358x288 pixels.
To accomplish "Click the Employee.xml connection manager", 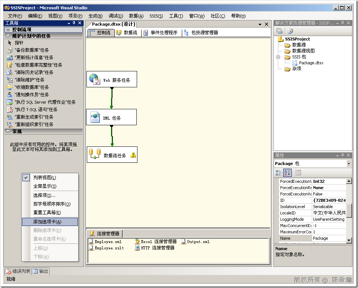I will click(105, 242).
